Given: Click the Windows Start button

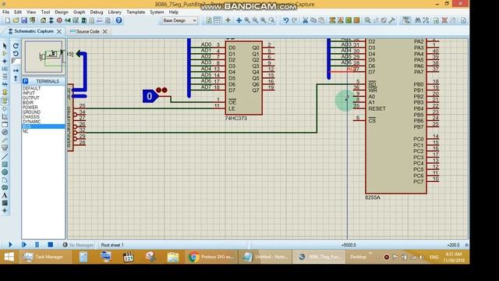Looking at the screenshot, I should 9,257.
